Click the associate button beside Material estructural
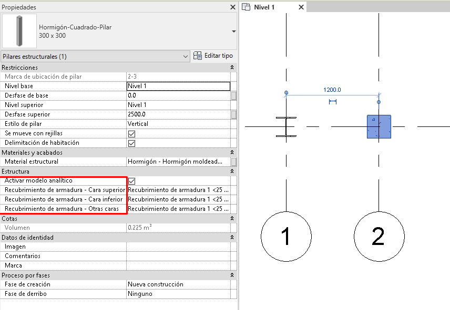Screen dimensions: 450x310 coord(234,162)
